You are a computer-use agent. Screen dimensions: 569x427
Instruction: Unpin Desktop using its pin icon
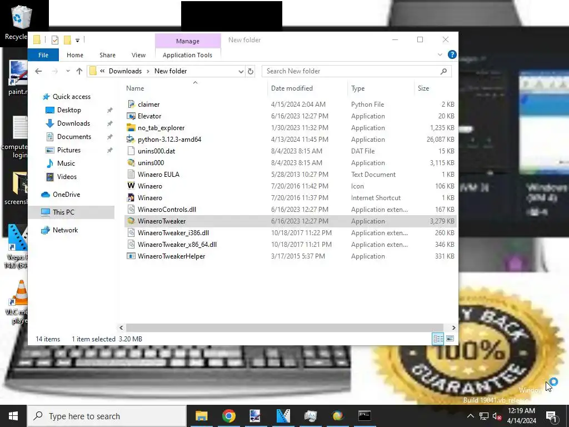pos(109,110)
